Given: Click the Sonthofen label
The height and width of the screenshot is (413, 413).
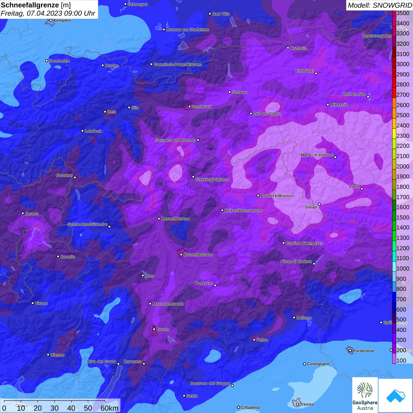Looking at the screenshot, I should (x=59, y=61).
